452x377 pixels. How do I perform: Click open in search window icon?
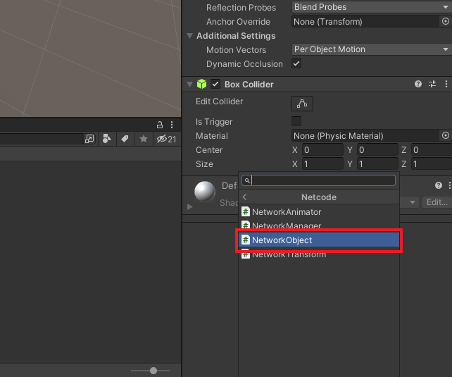point(89,139)
